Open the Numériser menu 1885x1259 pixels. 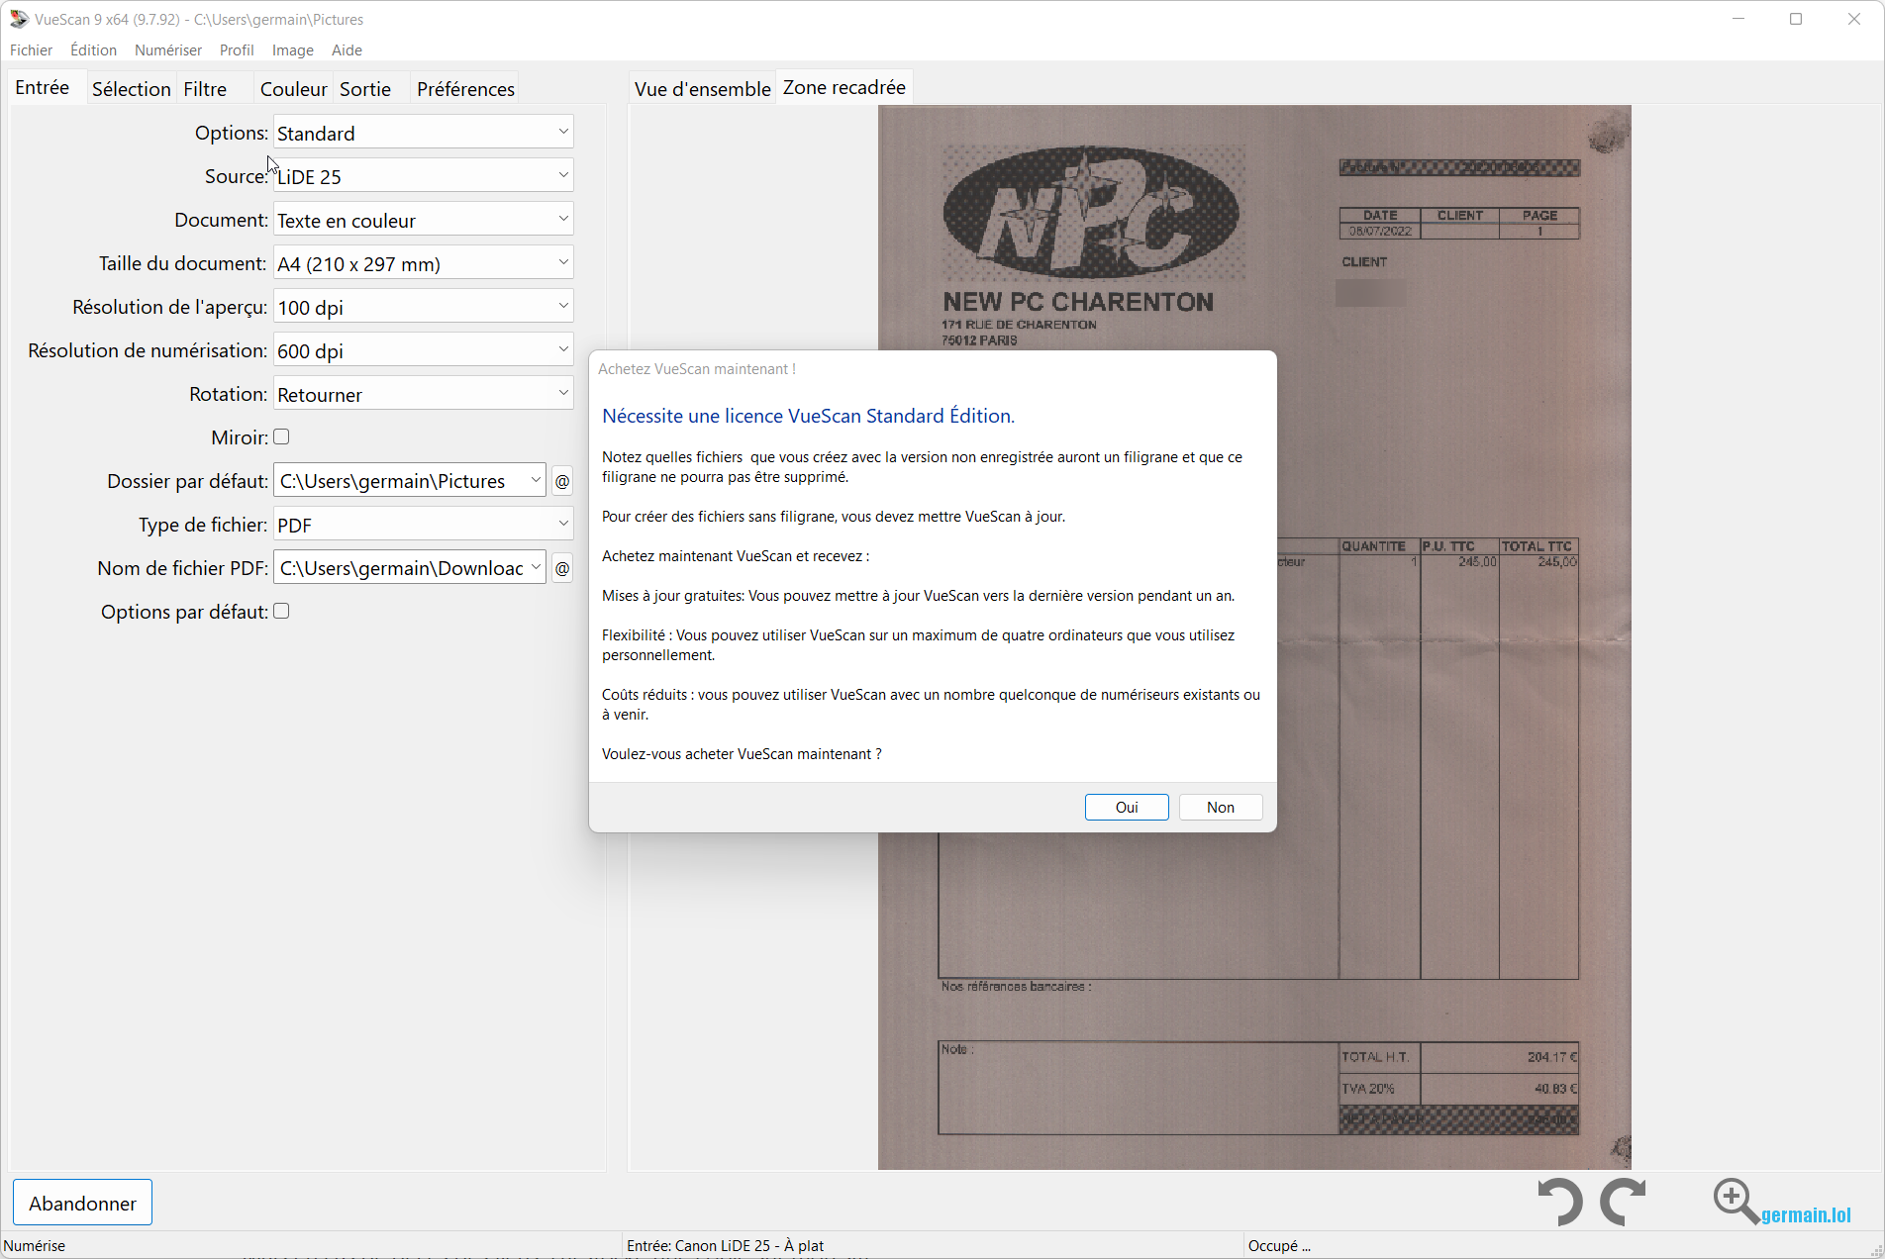167,49
